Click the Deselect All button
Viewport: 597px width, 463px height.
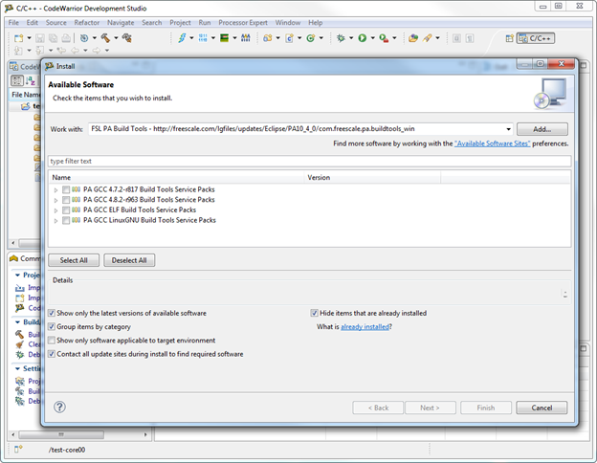pyautogui.click(x=129, y=260)
